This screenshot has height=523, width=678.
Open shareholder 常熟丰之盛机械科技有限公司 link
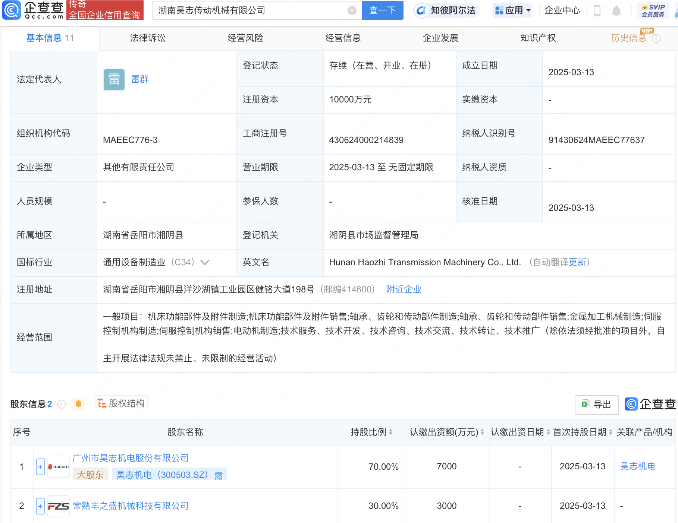tap(131, 506)
